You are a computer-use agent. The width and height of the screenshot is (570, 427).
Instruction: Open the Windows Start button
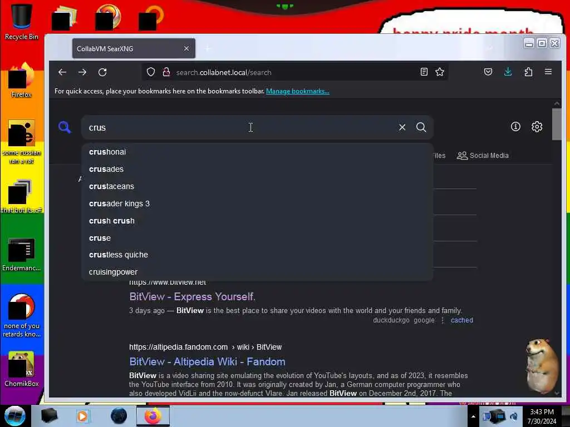(15, 416)
